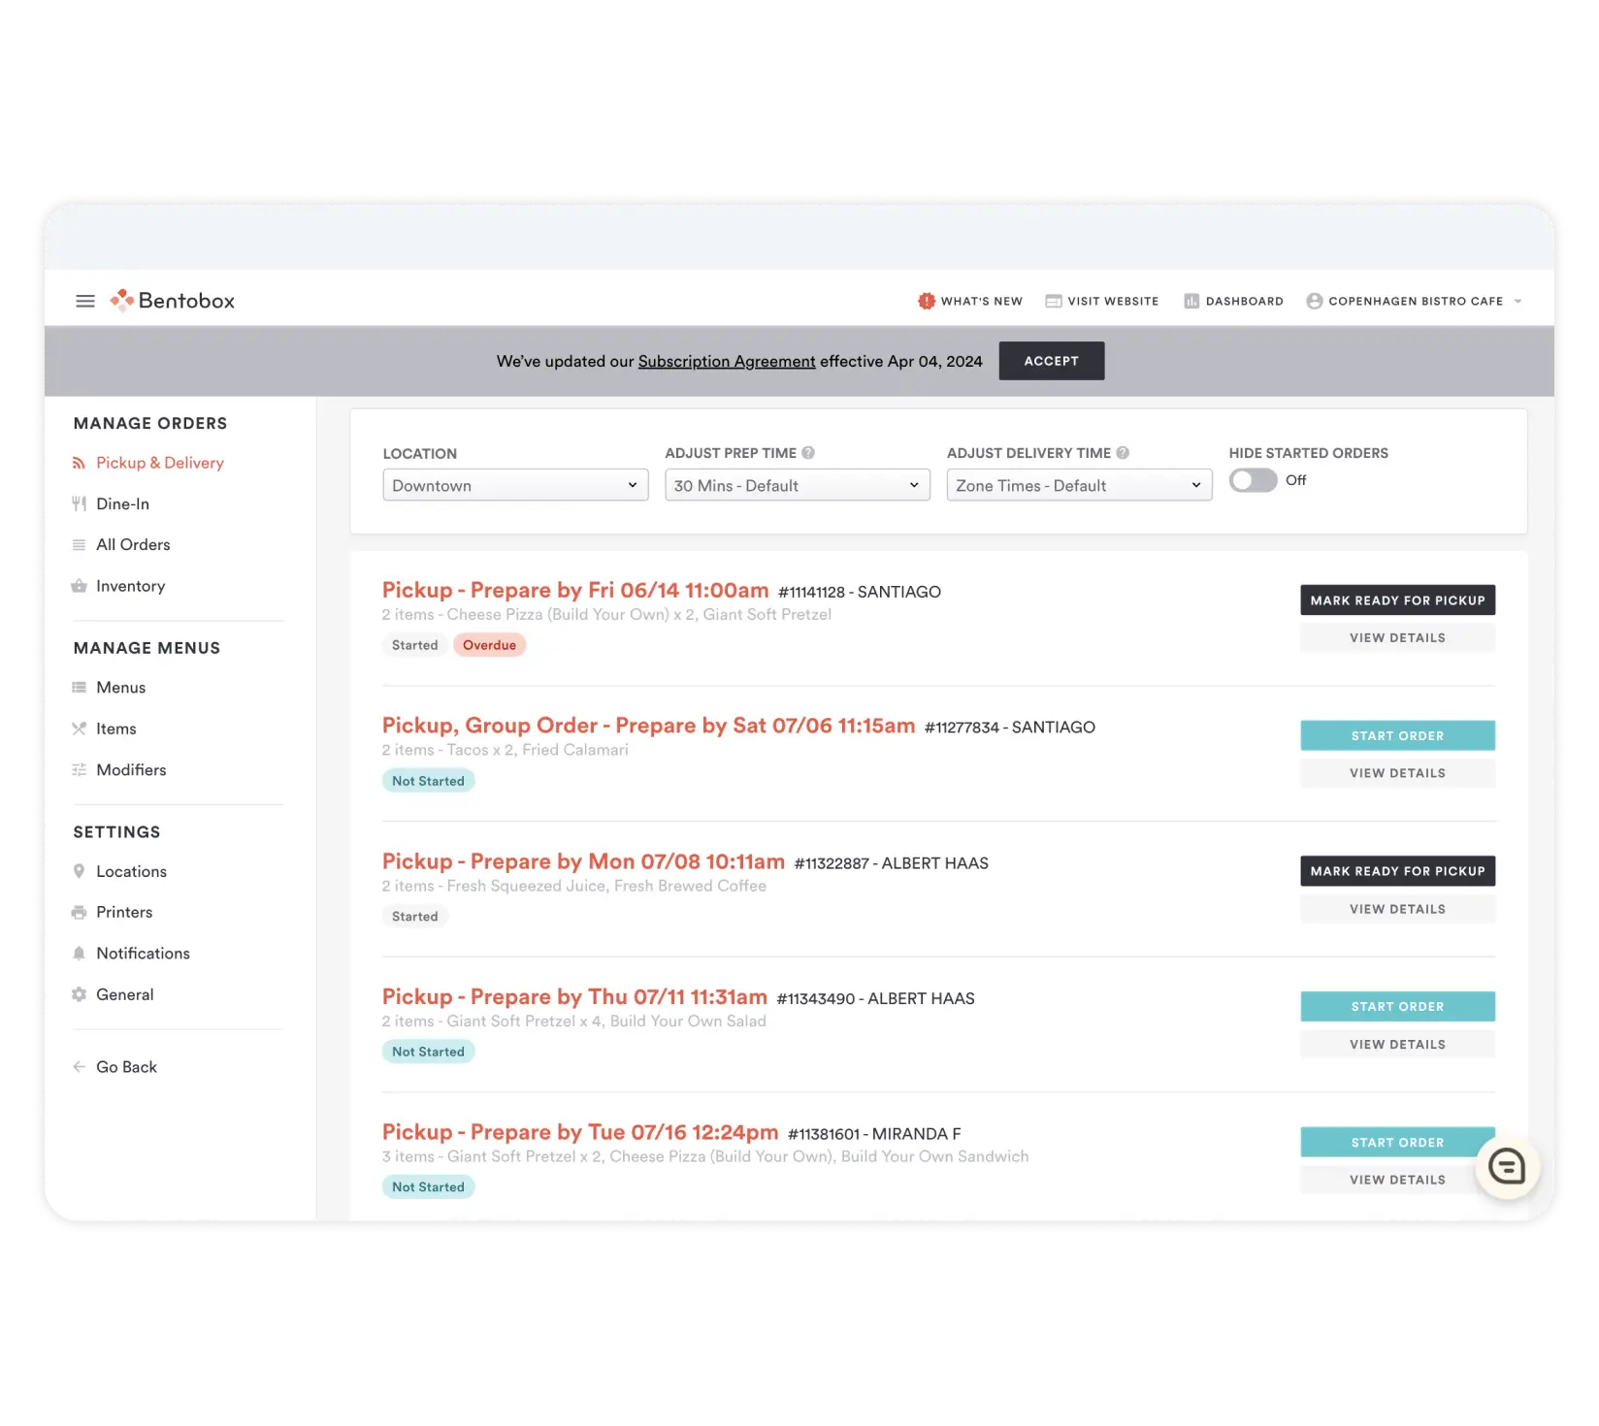Click the Modifiers sliders icon
This screenshot has height=1426, width=1599.
(x=79, y=769)
